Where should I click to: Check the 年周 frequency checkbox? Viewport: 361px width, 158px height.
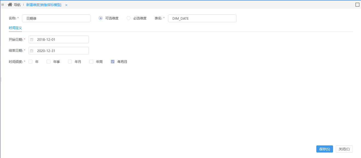tap(91, 62)
